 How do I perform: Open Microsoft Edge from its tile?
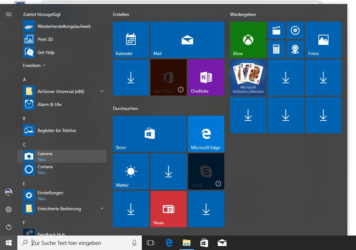tap(206, 134)
